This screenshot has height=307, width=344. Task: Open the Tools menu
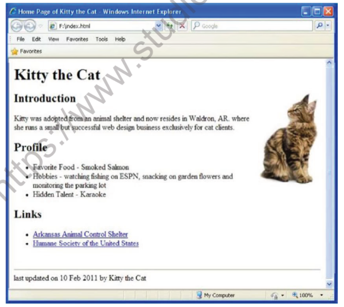point(102,39)
